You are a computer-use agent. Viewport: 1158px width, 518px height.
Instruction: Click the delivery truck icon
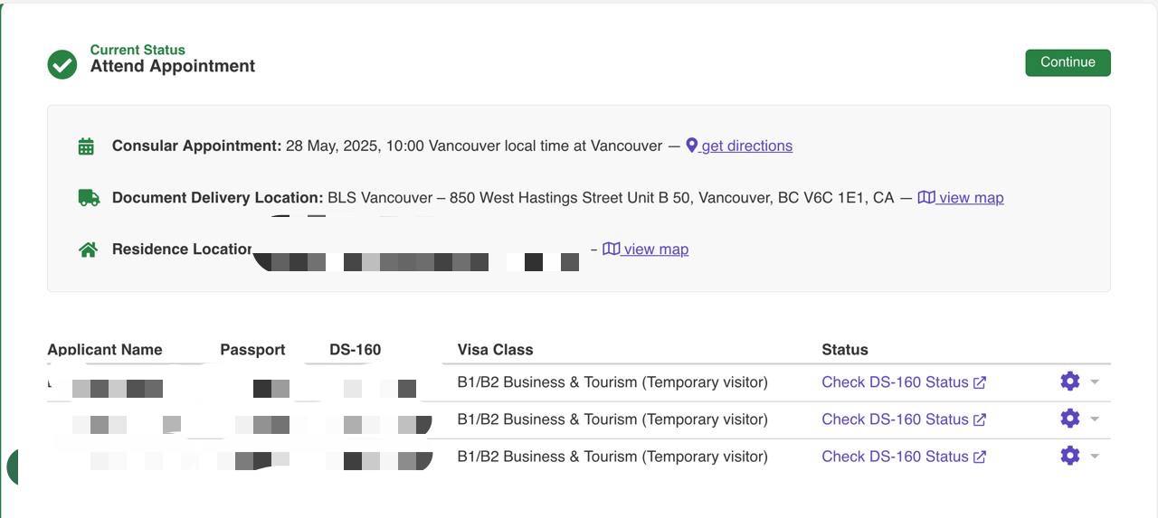89,197
